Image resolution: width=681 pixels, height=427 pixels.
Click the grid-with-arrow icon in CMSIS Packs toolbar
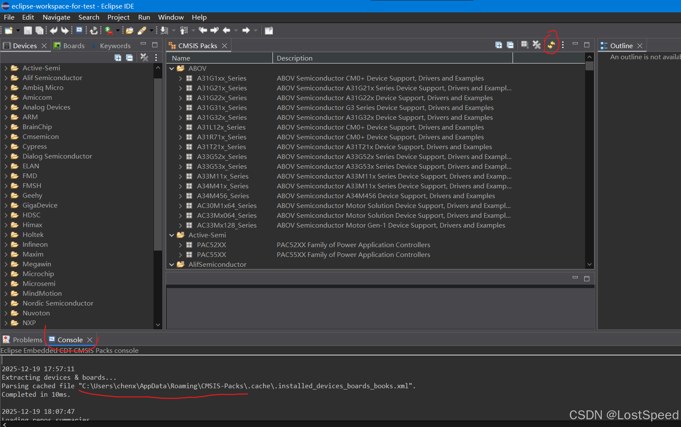click(525, 44)
